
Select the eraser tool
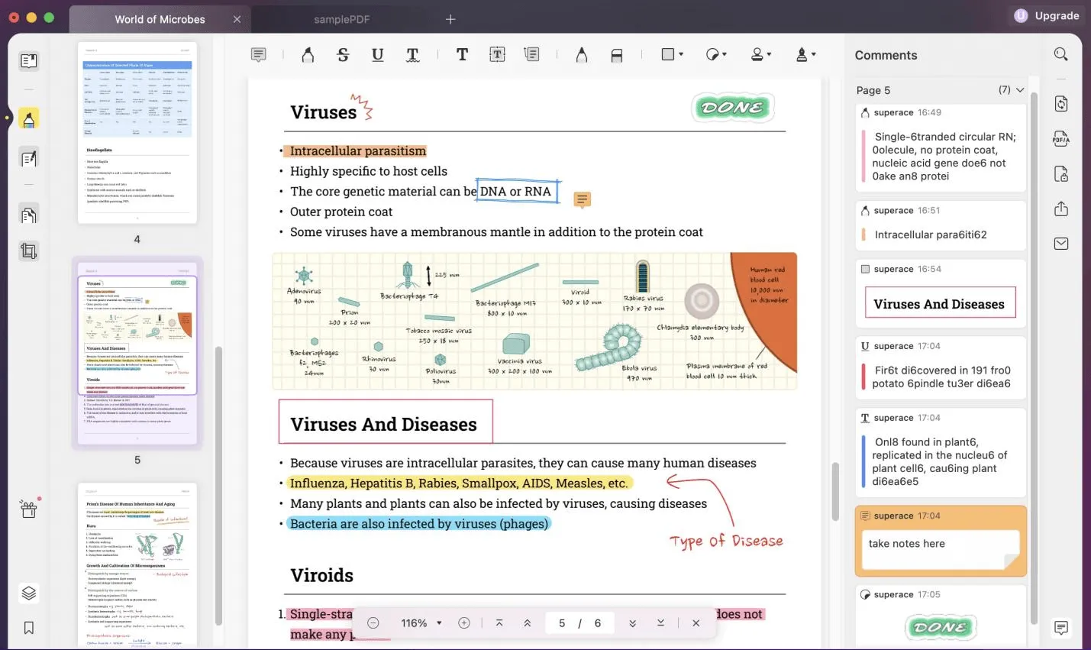coord(617,55)
